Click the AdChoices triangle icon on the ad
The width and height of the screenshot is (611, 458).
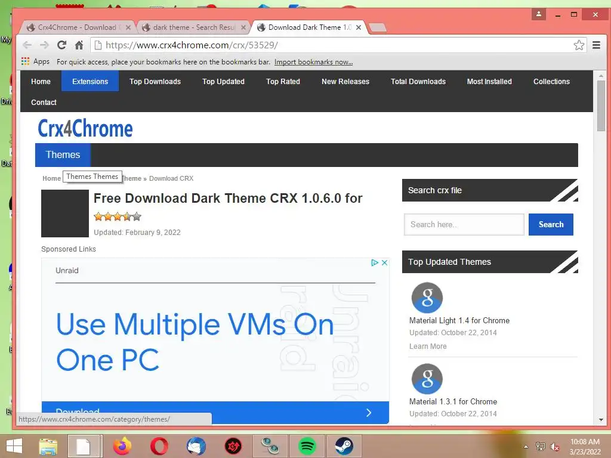375,262
